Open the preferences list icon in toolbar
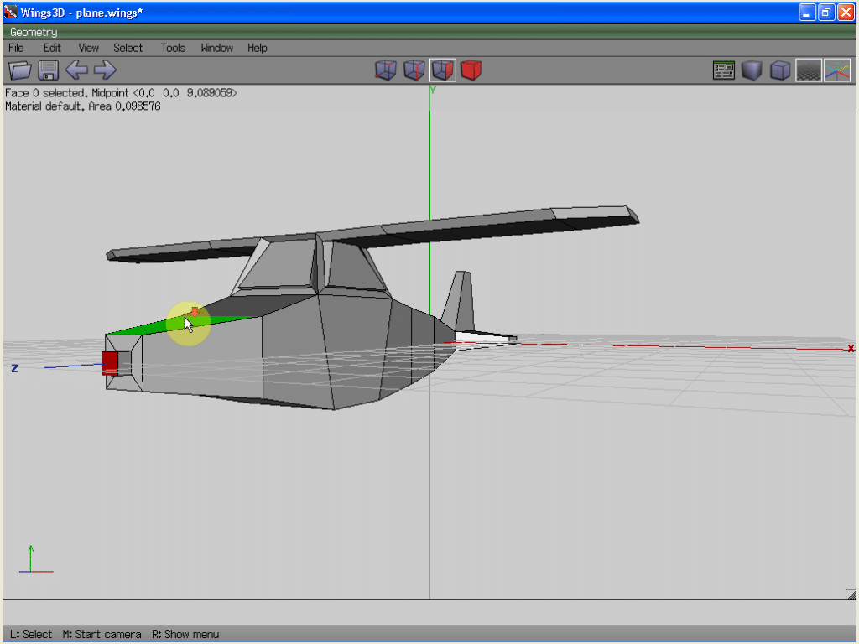 click(x=723, y=70)
